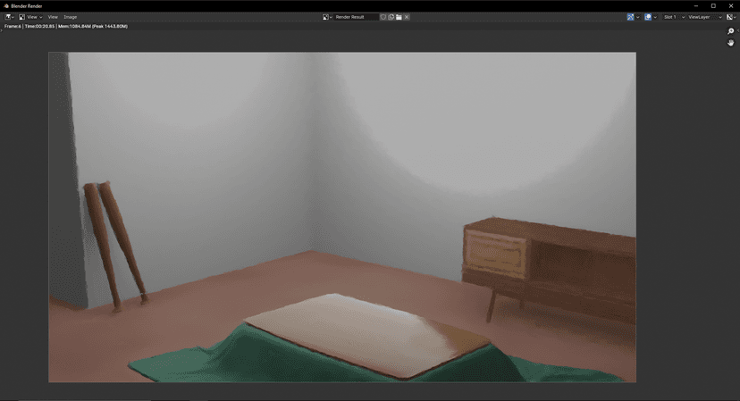Open the Image menu
Viewport: 740px width, 401px height.
[70, 17]
